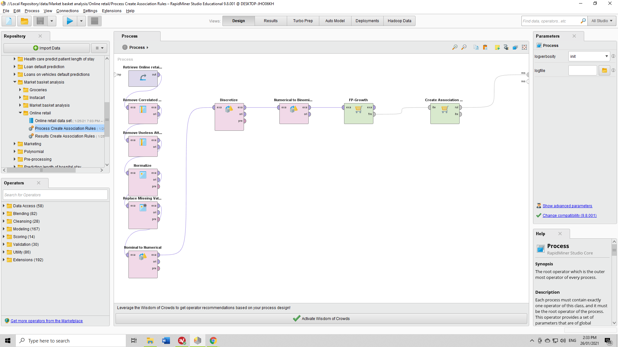Open Get more operators from the Marketplace
This screenshot has width=618, height=347.
(47, 321)
